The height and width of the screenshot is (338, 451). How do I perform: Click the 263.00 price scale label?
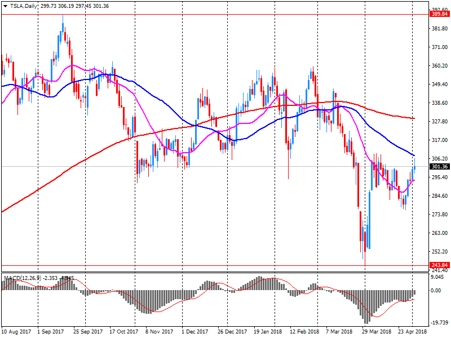tap(439, 233)
